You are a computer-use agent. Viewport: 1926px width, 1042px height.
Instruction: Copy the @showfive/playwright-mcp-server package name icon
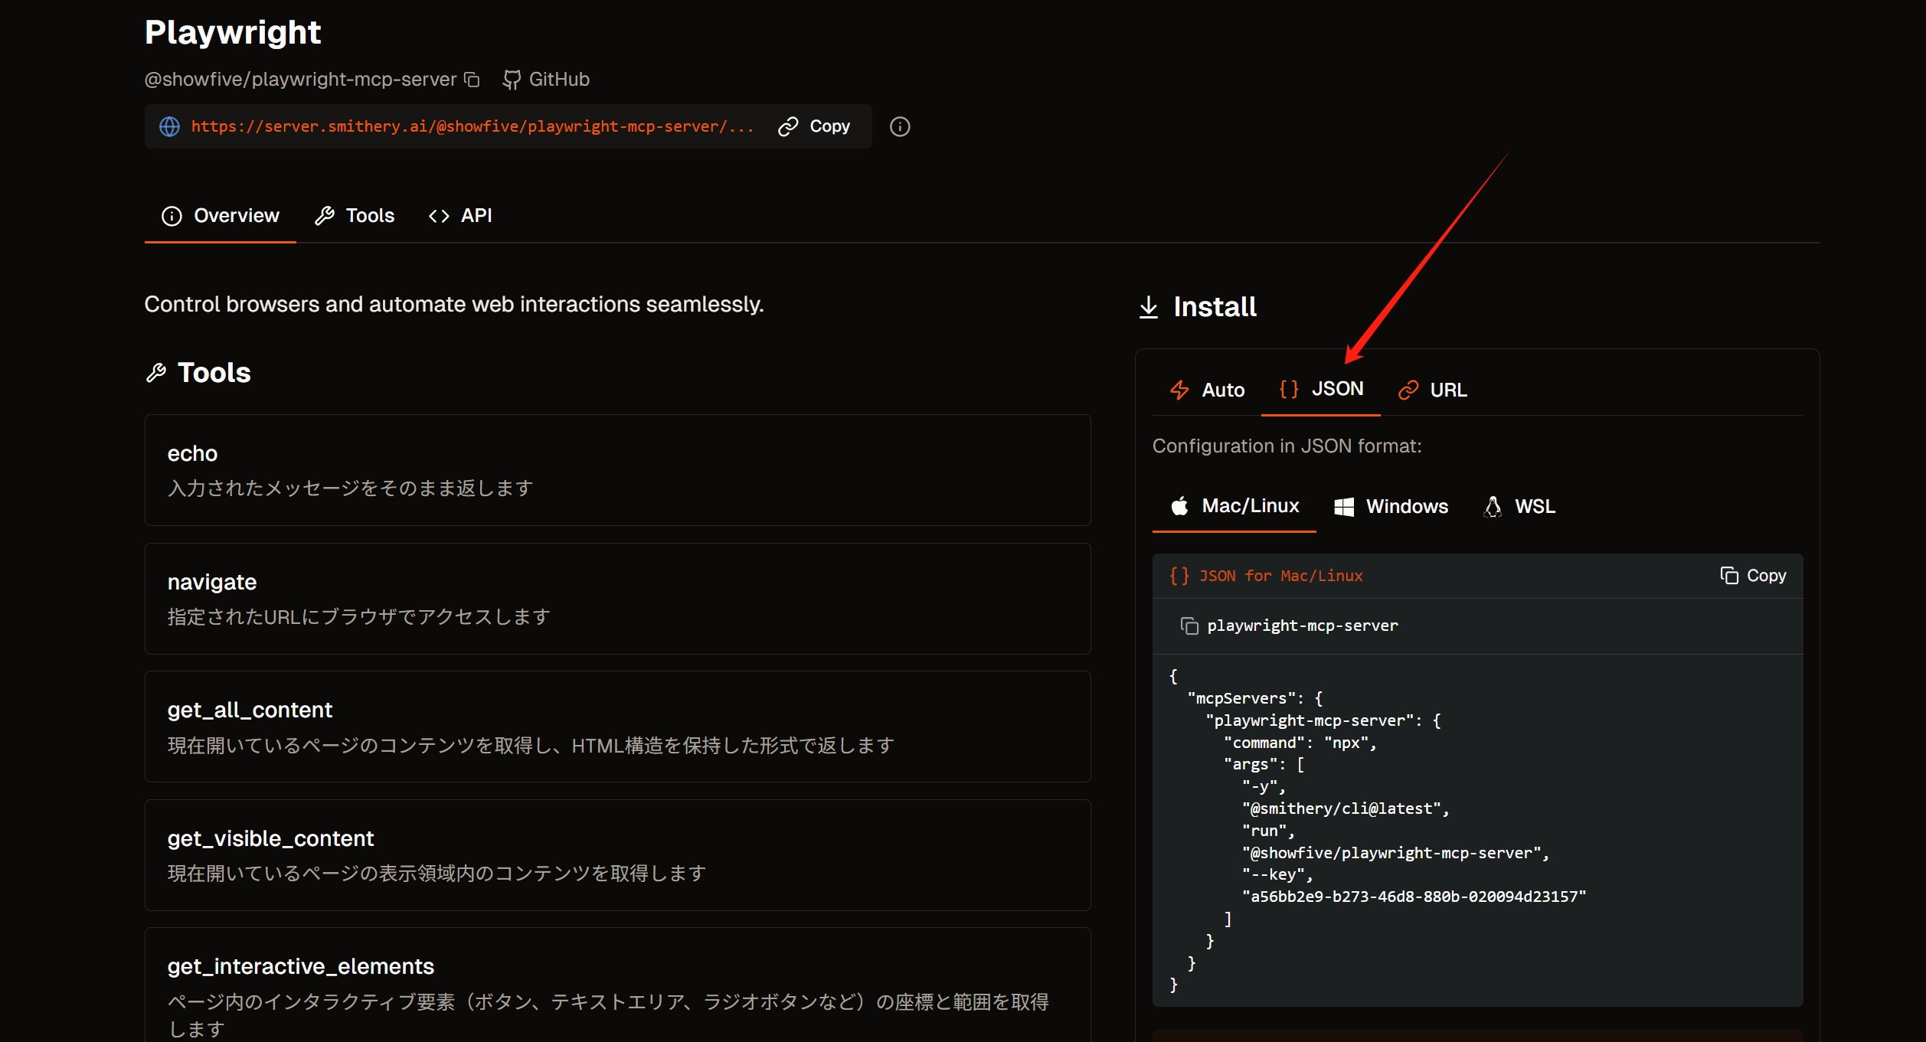pos(473,80)
